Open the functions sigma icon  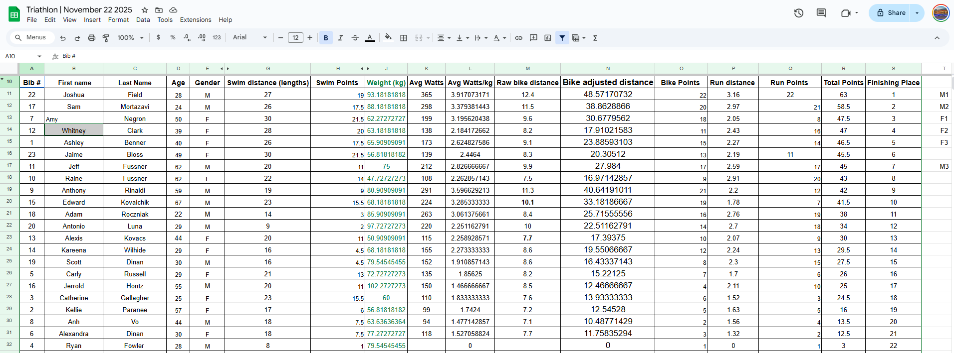pos(595,38)
